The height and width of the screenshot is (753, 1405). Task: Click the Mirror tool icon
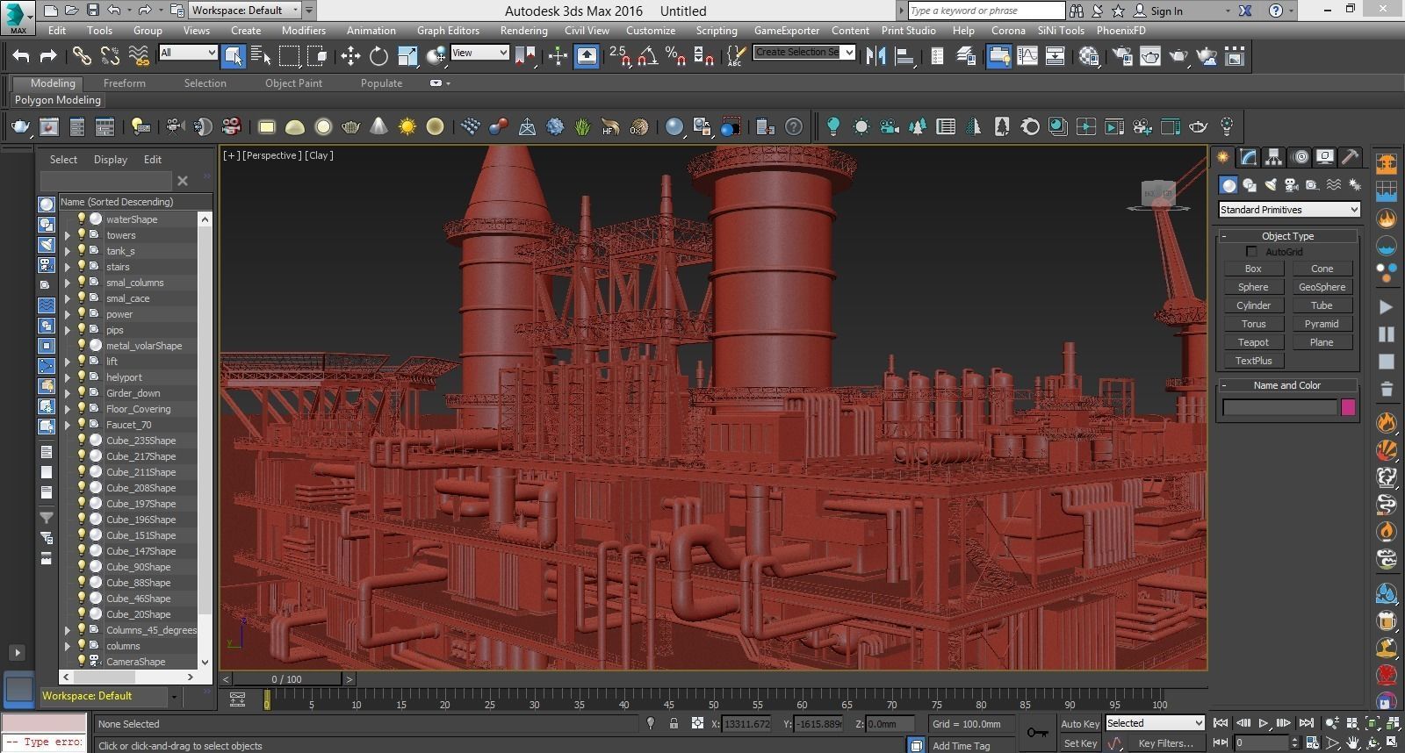(x=875, y=56)
